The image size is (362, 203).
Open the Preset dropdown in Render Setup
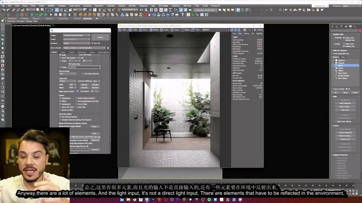coord(77,39)
